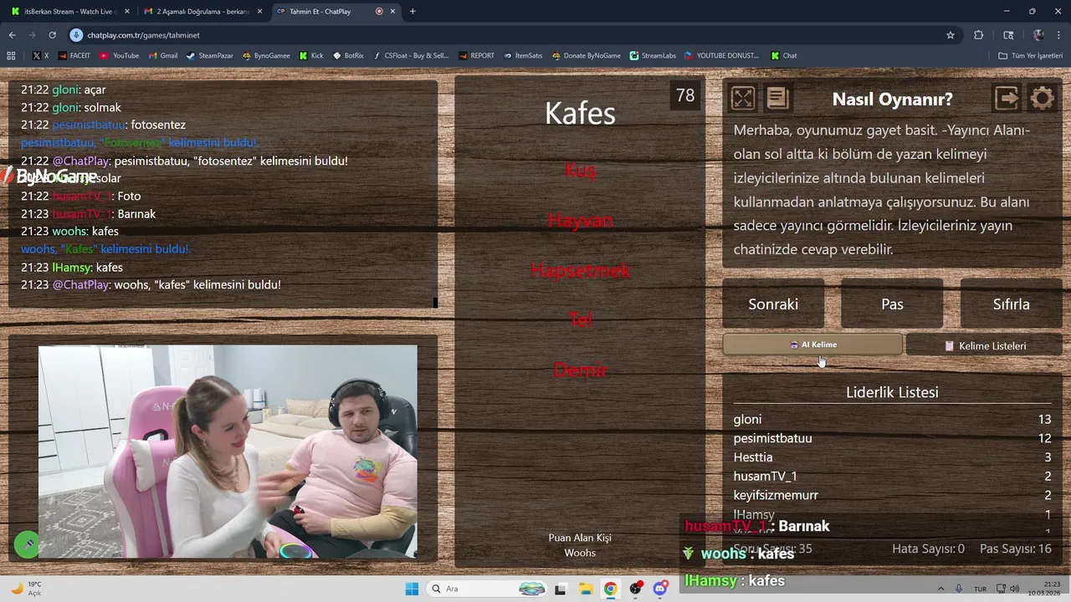This screenshot has width=1071, height=602.
Task: Bookmark this page with star icon
Action: (951, 35)
